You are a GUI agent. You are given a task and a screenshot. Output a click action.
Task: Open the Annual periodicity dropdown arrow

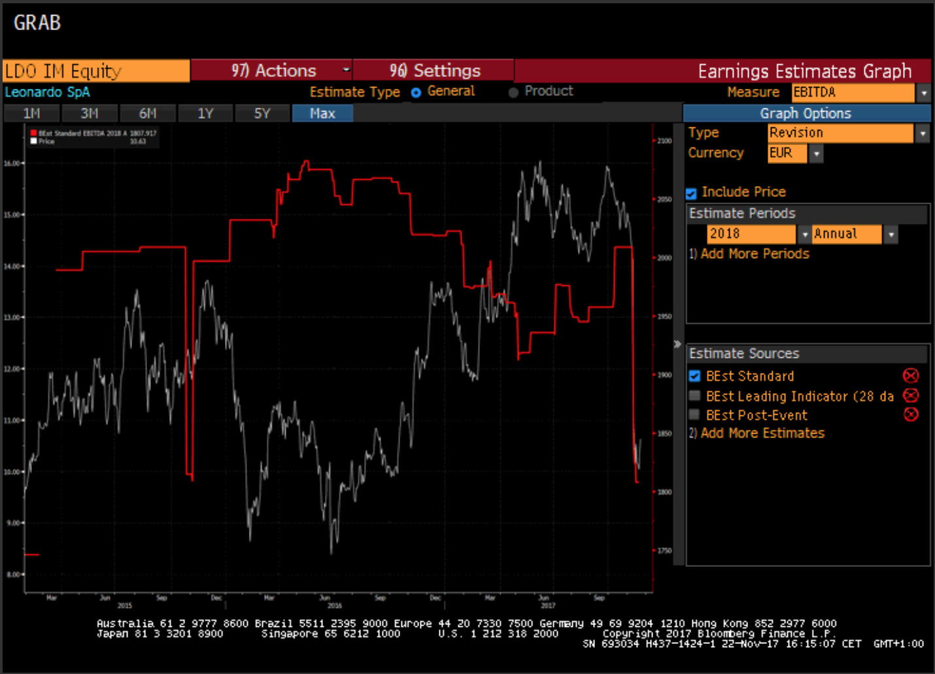[891, 234]
